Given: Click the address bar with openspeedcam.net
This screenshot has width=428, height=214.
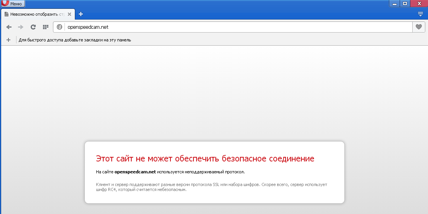Looking at the screenshot, I should (x=230, y=27).
